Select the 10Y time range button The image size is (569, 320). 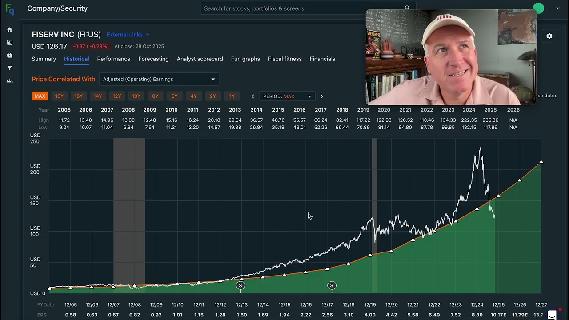point(136,96)
